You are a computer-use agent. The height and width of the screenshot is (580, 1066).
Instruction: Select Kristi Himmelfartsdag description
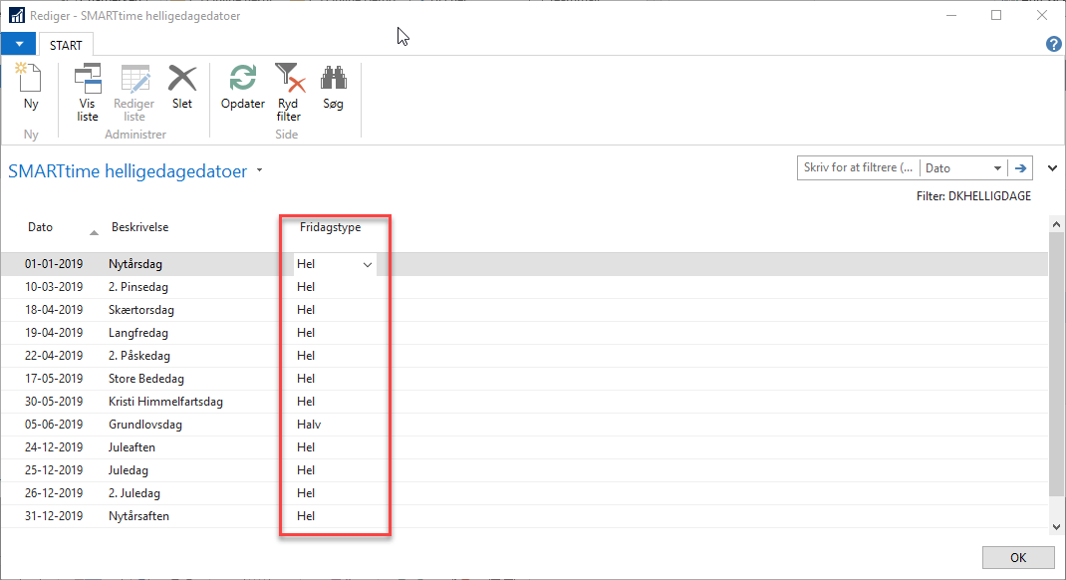tap(166, 402)
